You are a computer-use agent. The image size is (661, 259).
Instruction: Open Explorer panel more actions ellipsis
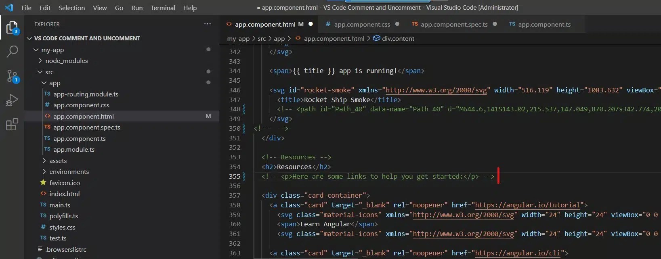click(208, 24)
